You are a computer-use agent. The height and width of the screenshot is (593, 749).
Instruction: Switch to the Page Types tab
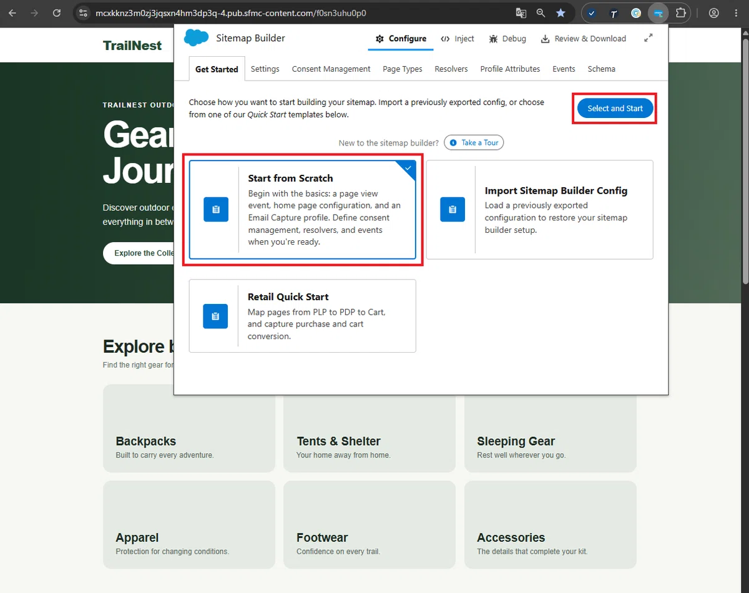(403, 69)
